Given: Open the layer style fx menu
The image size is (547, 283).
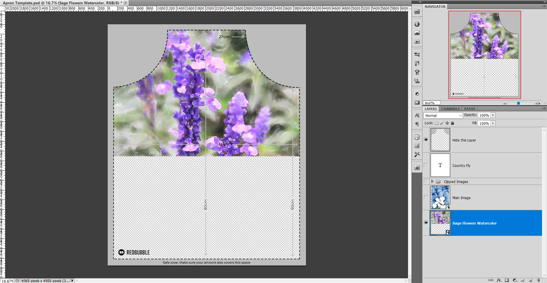Looking at the screenshot, I should tap(499, 280).
